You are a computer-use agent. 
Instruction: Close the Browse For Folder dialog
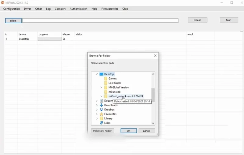155,56
